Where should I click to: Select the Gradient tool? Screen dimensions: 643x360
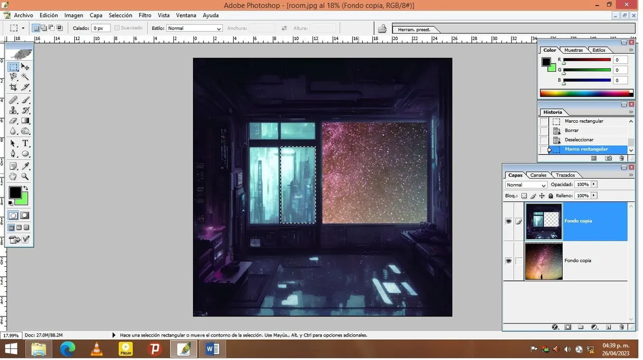click(x=25, y=120)
